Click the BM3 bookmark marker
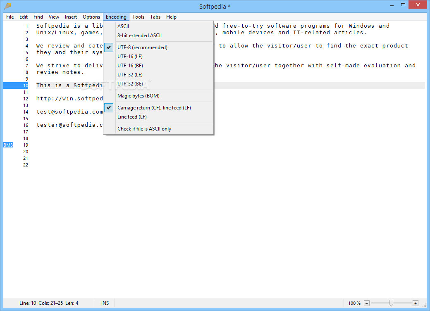The width and height of the screenshot is (430, 311). [x=8, y=145]
